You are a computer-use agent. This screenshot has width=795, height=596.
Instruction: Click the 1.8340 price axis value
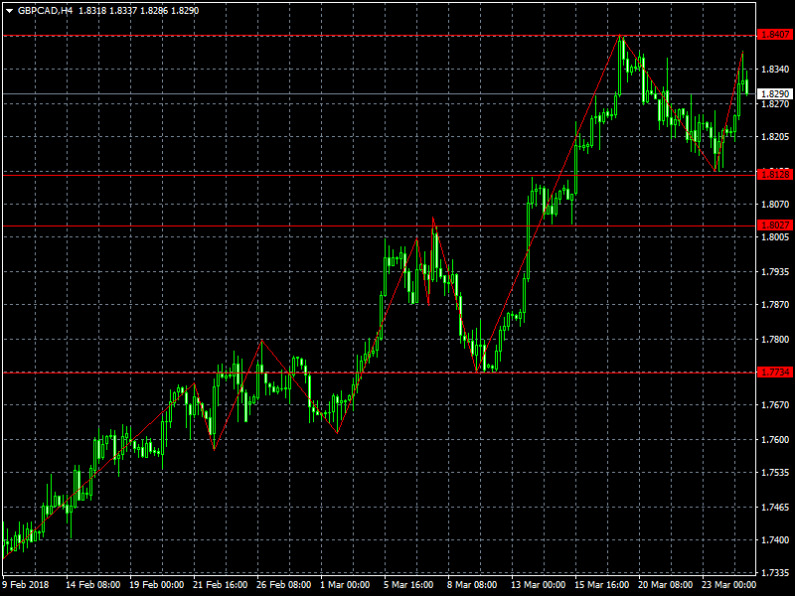[x=775, y=69]
